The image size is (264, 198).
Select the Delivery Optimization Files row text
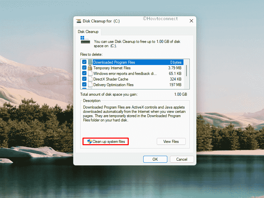(x=114, y=85)
